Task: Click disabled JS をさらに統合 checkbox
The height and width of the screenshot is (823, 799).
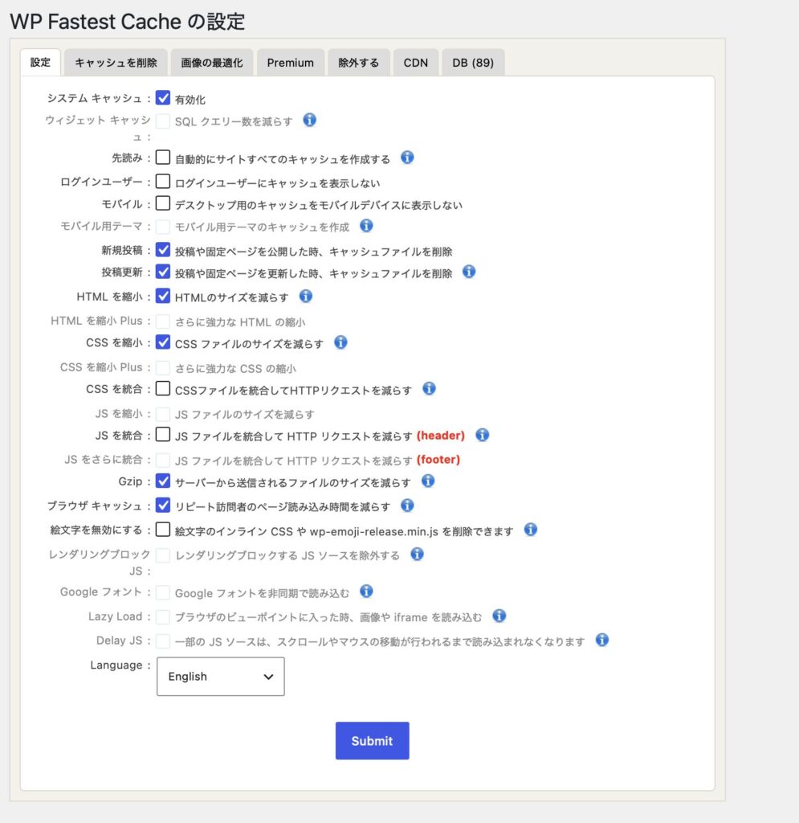Action: point(163,461)
